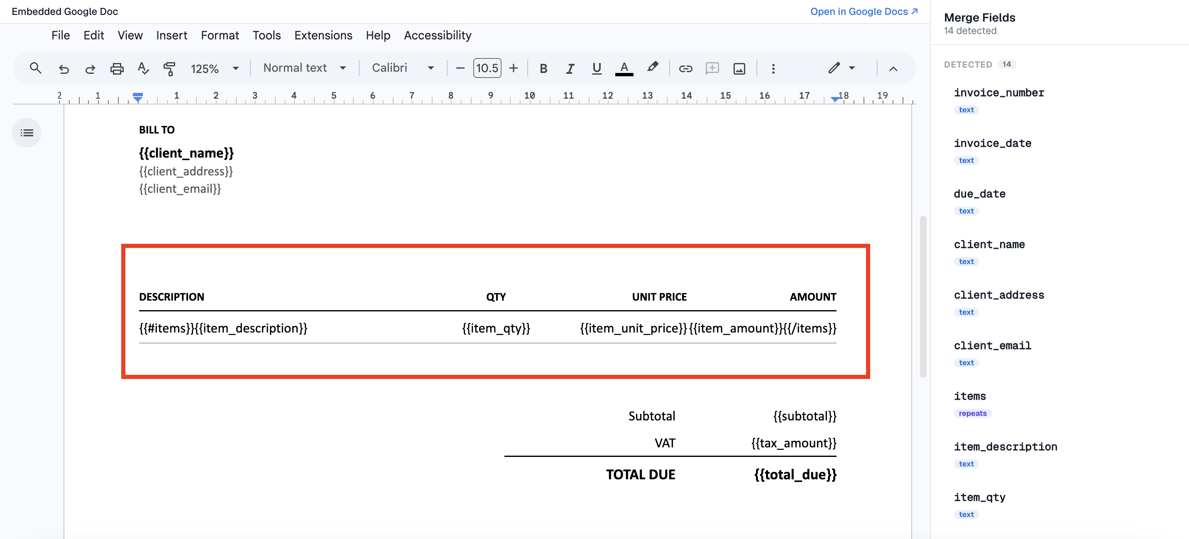Screen dimensions: 1189x539
Task: Open the Accessibility menu
Action: tap(438, 35)
